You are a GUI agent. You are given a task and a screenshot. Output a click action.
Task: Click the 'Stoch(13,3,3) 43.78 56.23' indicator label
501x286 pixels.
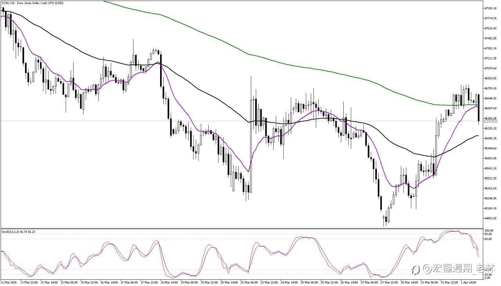pos(18,232)
